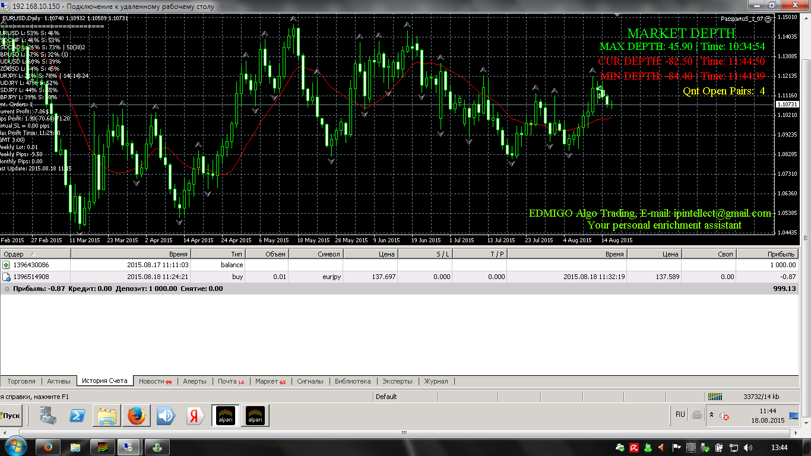Open the Почта tab
The image size is (811, 456).
pos(231,381)
